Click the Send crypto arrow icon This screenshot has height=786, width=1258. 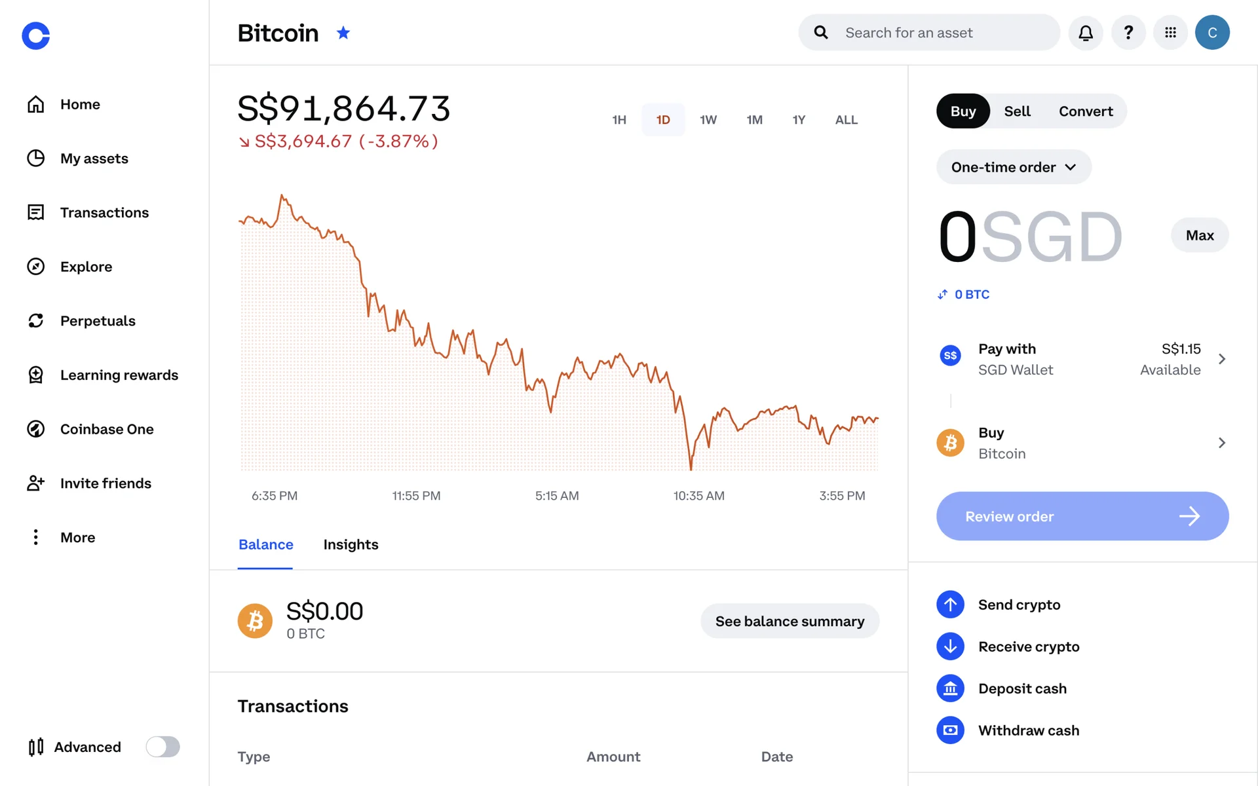[950, 605]
